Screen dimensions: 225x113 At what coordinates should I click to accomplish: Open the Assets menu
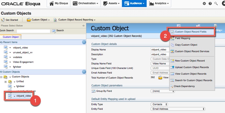click(x=111, y=3)
